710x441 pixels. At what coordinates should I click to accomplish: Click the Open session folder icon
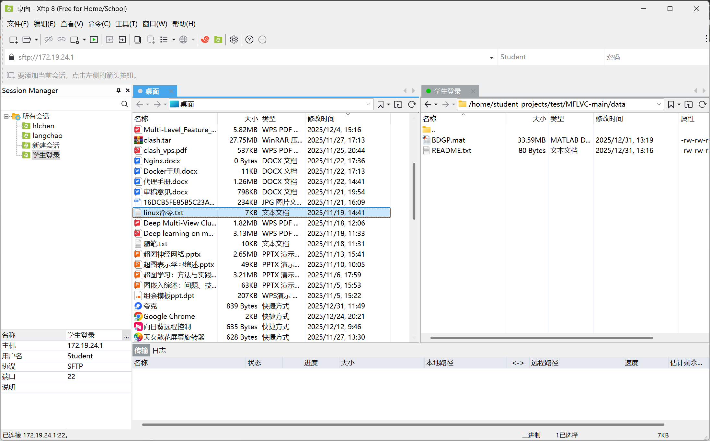[27, 40]
